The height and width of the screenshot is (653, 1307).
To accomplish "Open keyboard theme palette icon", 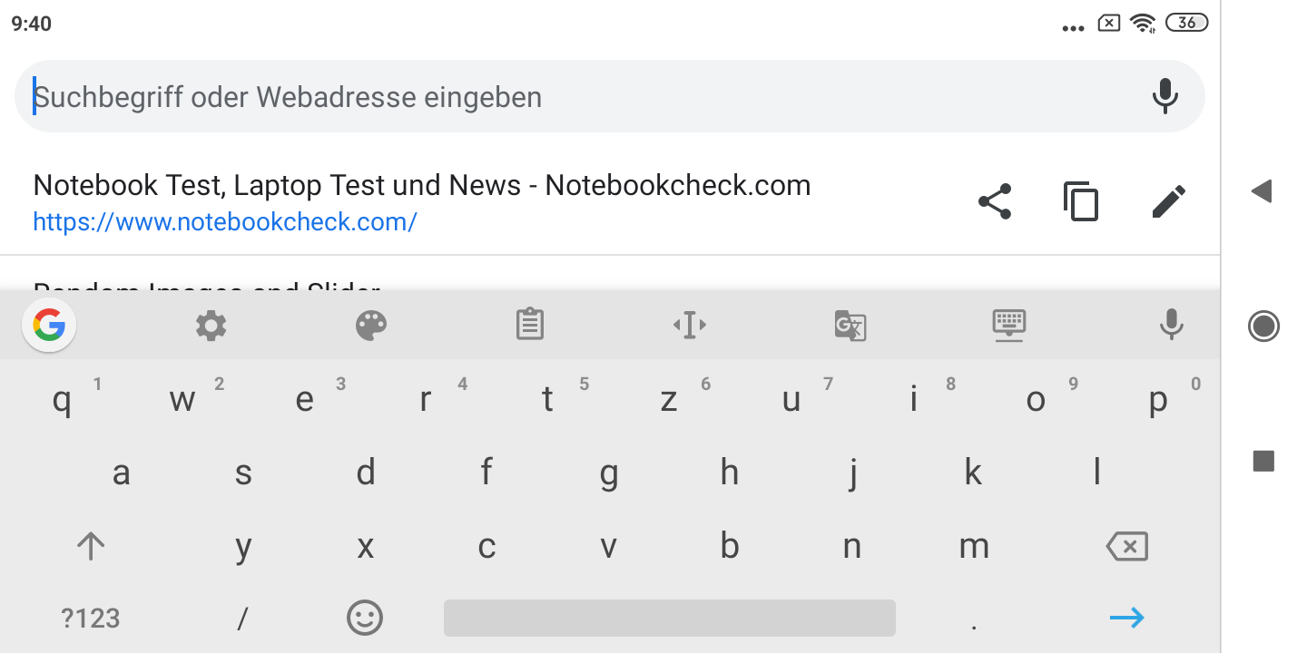I will pos(371,325).
